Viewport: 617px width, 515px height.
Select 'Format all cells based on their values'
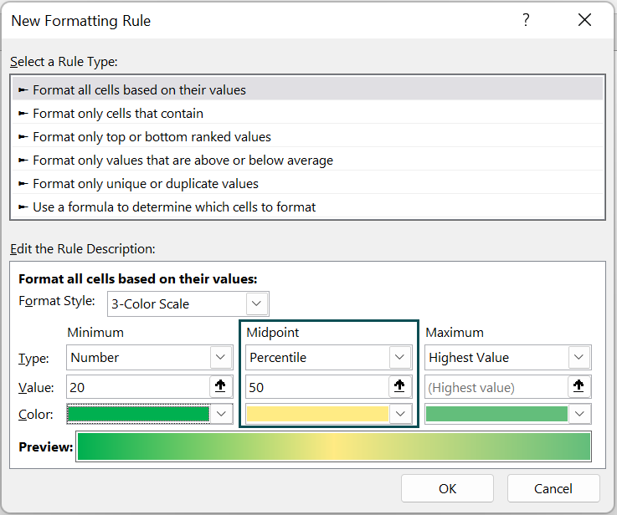307,90
